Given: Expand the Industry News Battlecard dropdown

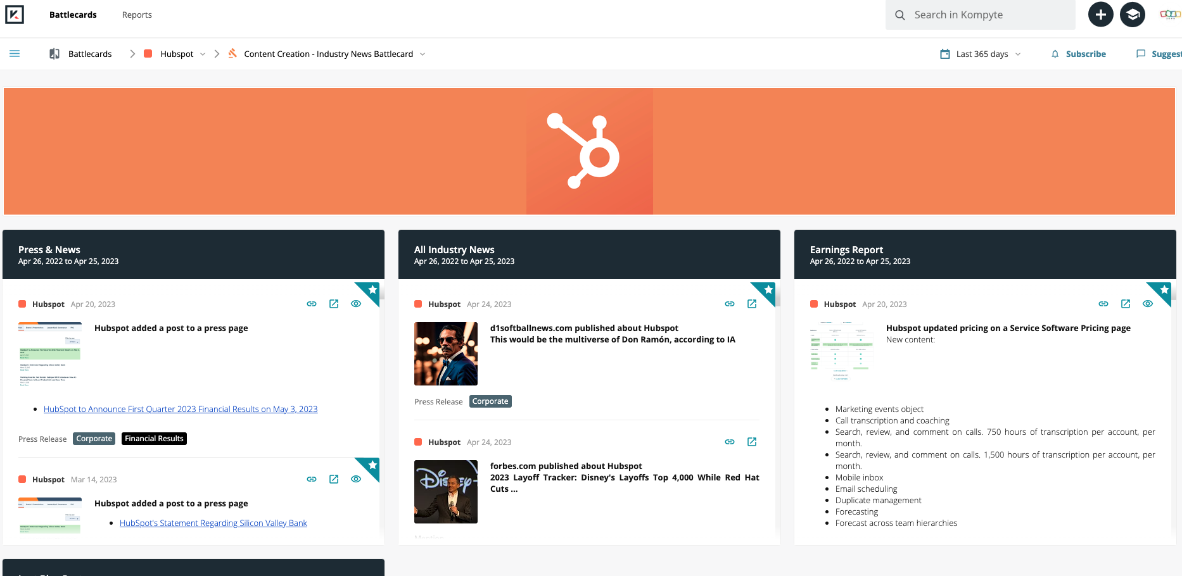Looking at the screenshot, I should tap(423, 54).
